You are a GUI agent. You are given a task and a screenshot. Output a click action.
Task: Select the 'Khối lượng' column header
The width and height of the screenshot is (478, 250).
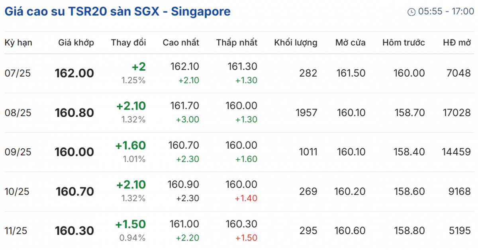[296, 43]
